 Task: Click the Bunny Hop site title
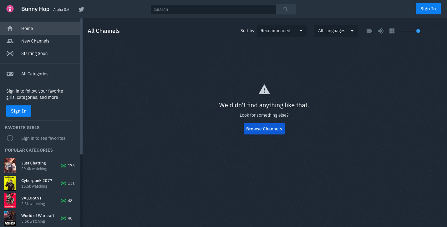(x=35, y=9)
